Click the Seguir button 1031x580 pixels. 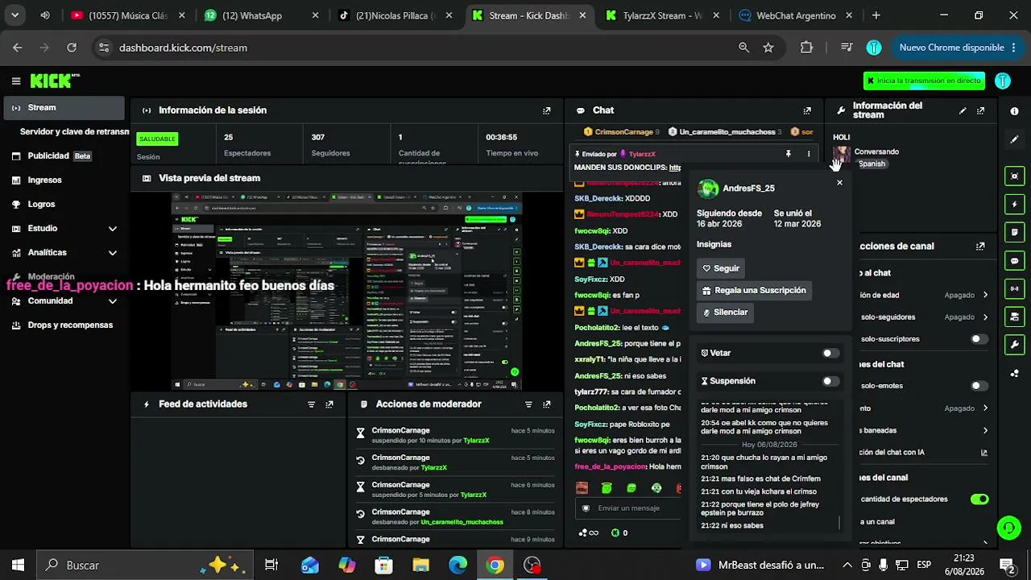(x=721, y=269)
